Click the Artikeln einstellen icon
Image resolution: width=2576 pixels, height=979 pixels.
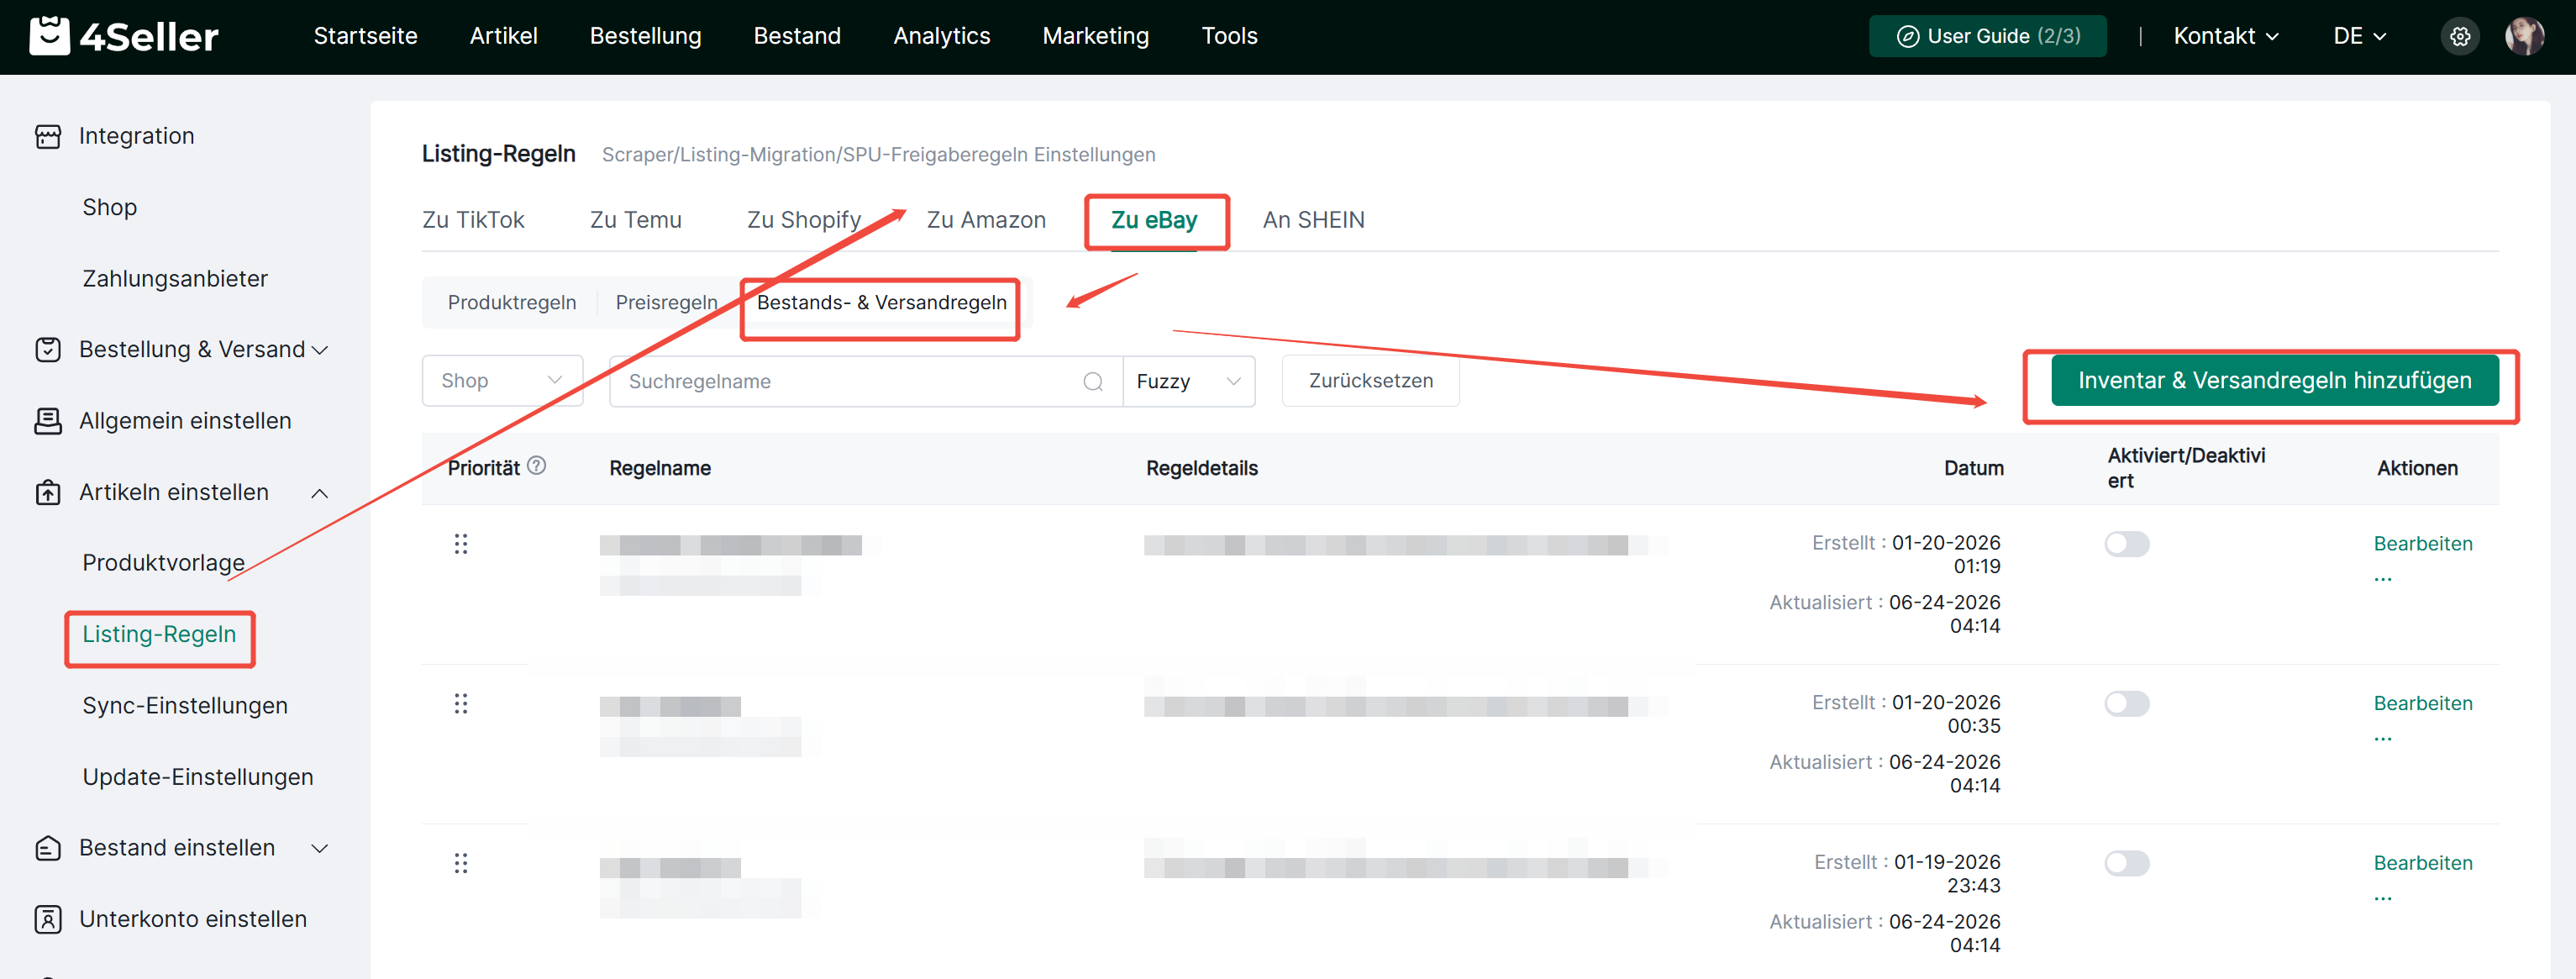point(48,492)
